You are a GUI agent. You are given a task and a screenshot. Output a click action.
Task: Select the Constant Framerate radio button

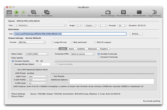click(x=99, y=57)
